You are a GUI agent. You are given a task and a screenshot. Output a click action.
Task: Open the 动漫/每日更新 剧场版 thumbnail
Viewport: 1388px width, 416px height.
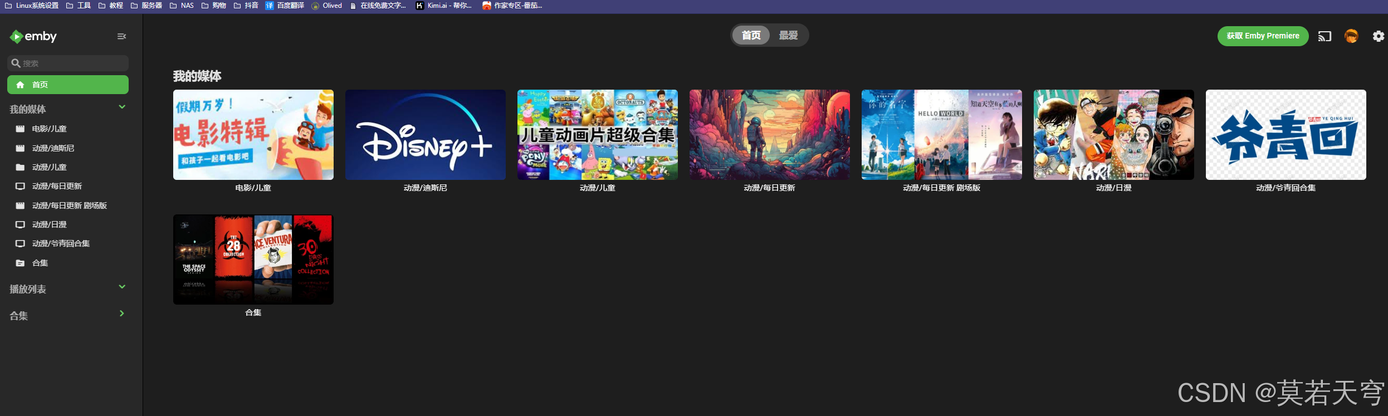pos(942,135)
